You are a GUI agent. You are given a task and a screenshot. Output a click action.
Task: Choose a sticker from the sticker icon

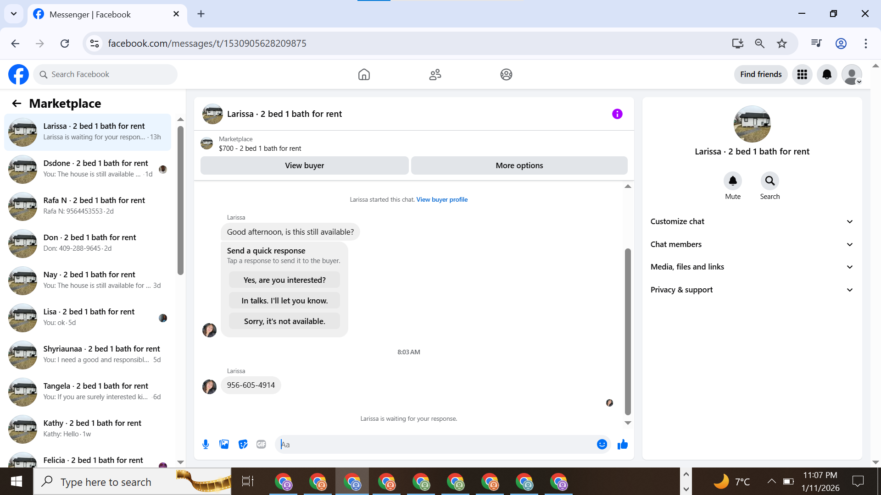pyautogui.click(x=243, y=444)
